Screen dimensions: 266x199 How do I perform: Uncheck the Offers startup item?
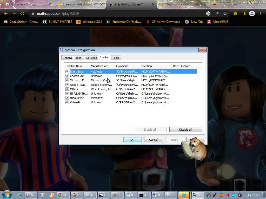(67, 89)
